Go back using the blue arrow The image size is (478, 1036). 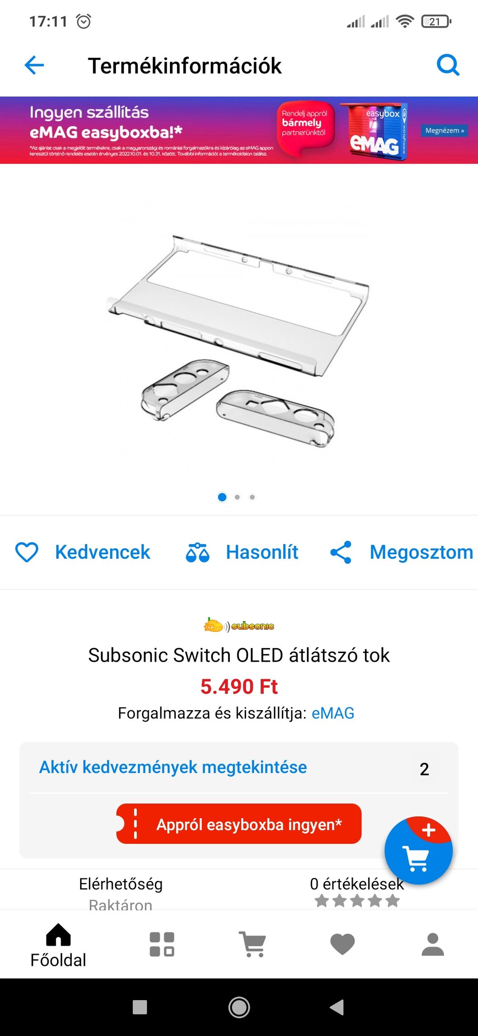34,65
